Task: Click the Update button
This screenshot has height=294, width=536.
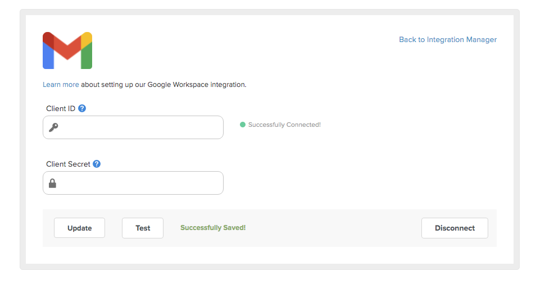Action: (79, 228)
